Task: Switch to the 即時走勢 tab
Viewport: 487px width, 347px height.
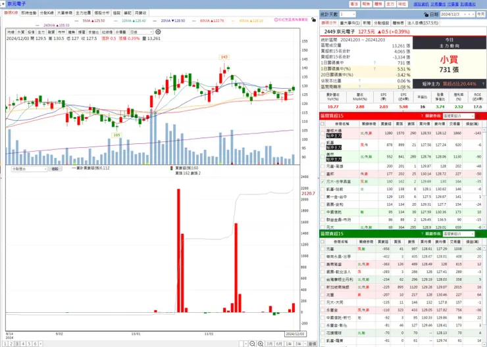Action: pyautogui.click(x=29, y=13)
